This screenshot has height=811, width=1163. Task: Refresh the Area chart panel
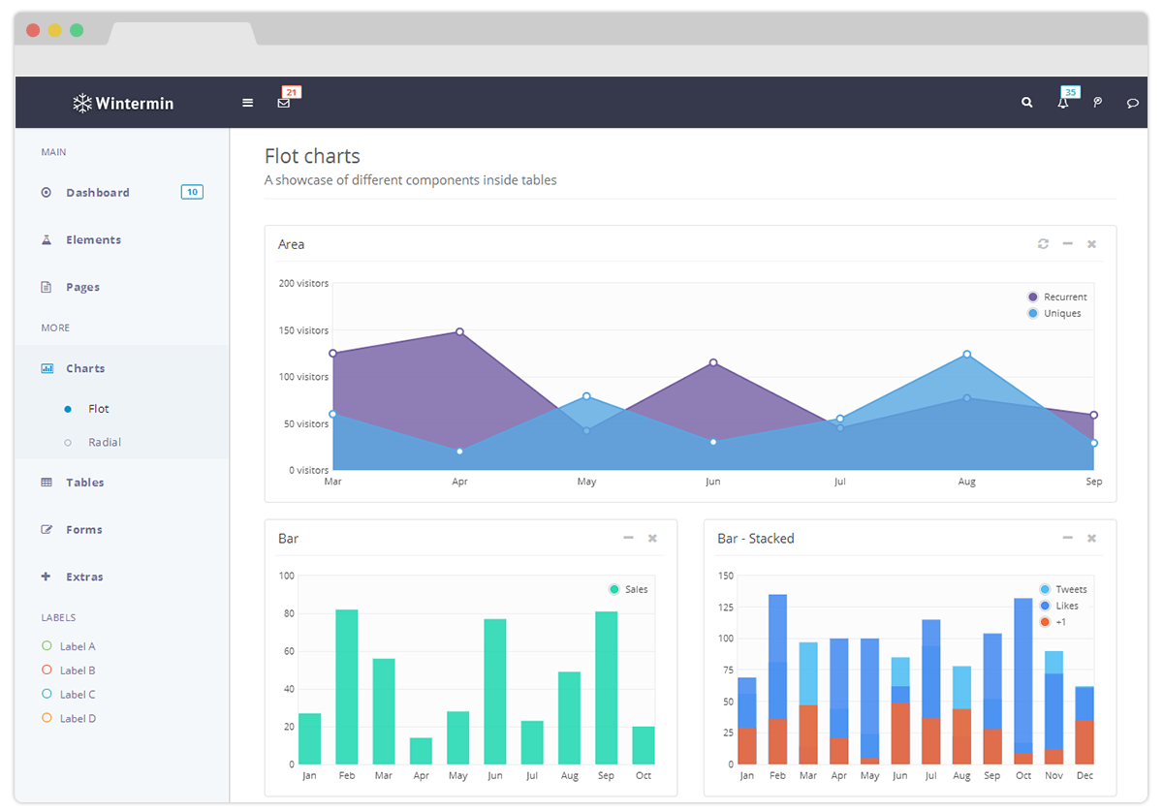(x=1043, y=244)
